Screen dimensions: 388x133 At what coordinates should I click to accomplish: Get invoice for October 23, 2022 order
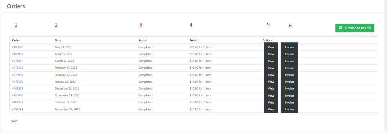click(x=289, y=102)
